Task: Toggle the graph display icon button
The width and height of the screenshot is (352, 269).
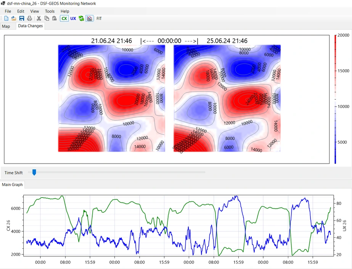Action: point(89,18)
